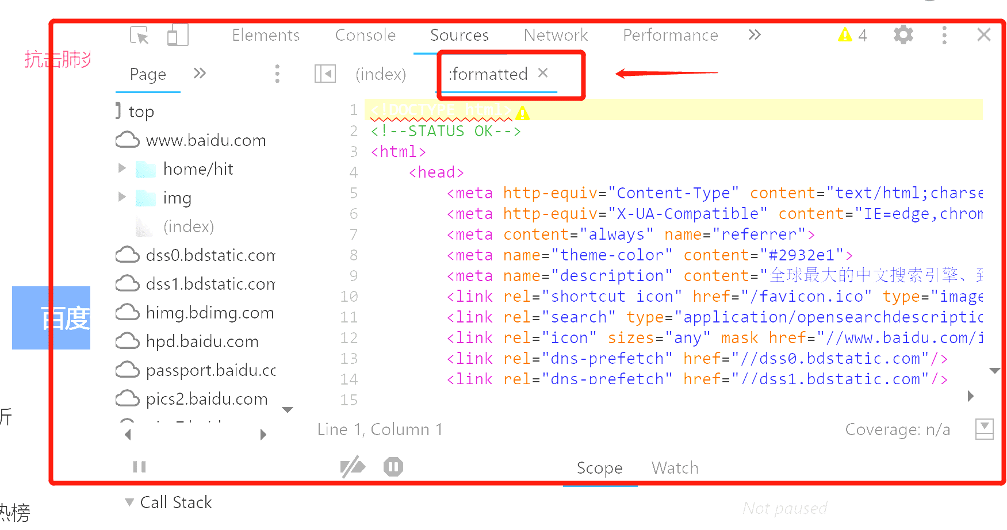The width and height of the screenshot is (1007, 530).
Task: Click the <head> tag in code
Action: coord(436,172)
